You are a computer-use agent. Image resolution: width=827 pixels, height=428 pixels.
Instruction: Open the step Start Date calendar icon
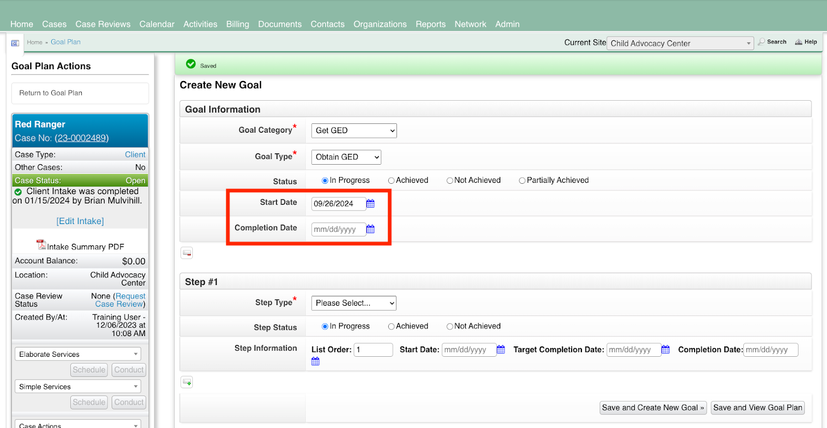tap(501, 350)
